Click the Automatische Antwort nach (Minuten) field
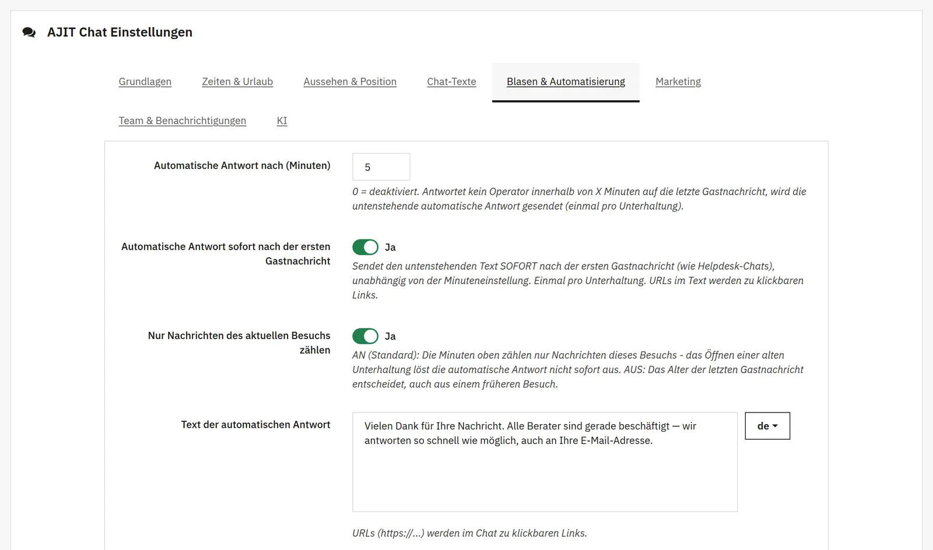 click(381, 167)
